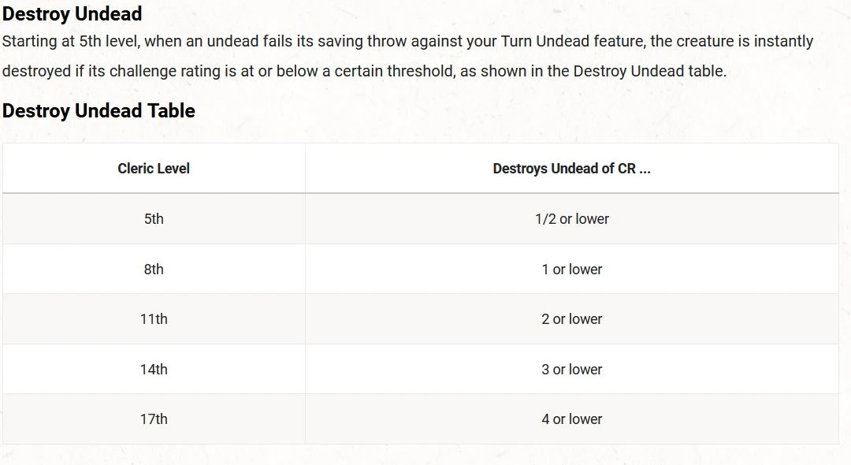Select the "1 or lower" cell

(x=571, y=270)
